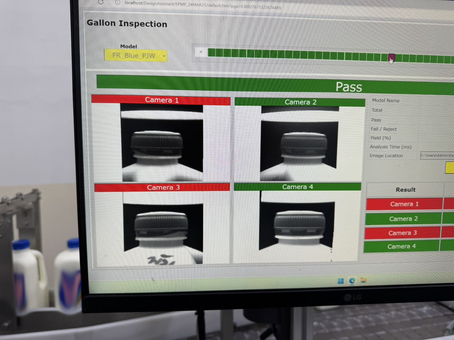The image size is (454, 340).
Task: Click Camera 4 in the Result panel
Action: (401, 246)
